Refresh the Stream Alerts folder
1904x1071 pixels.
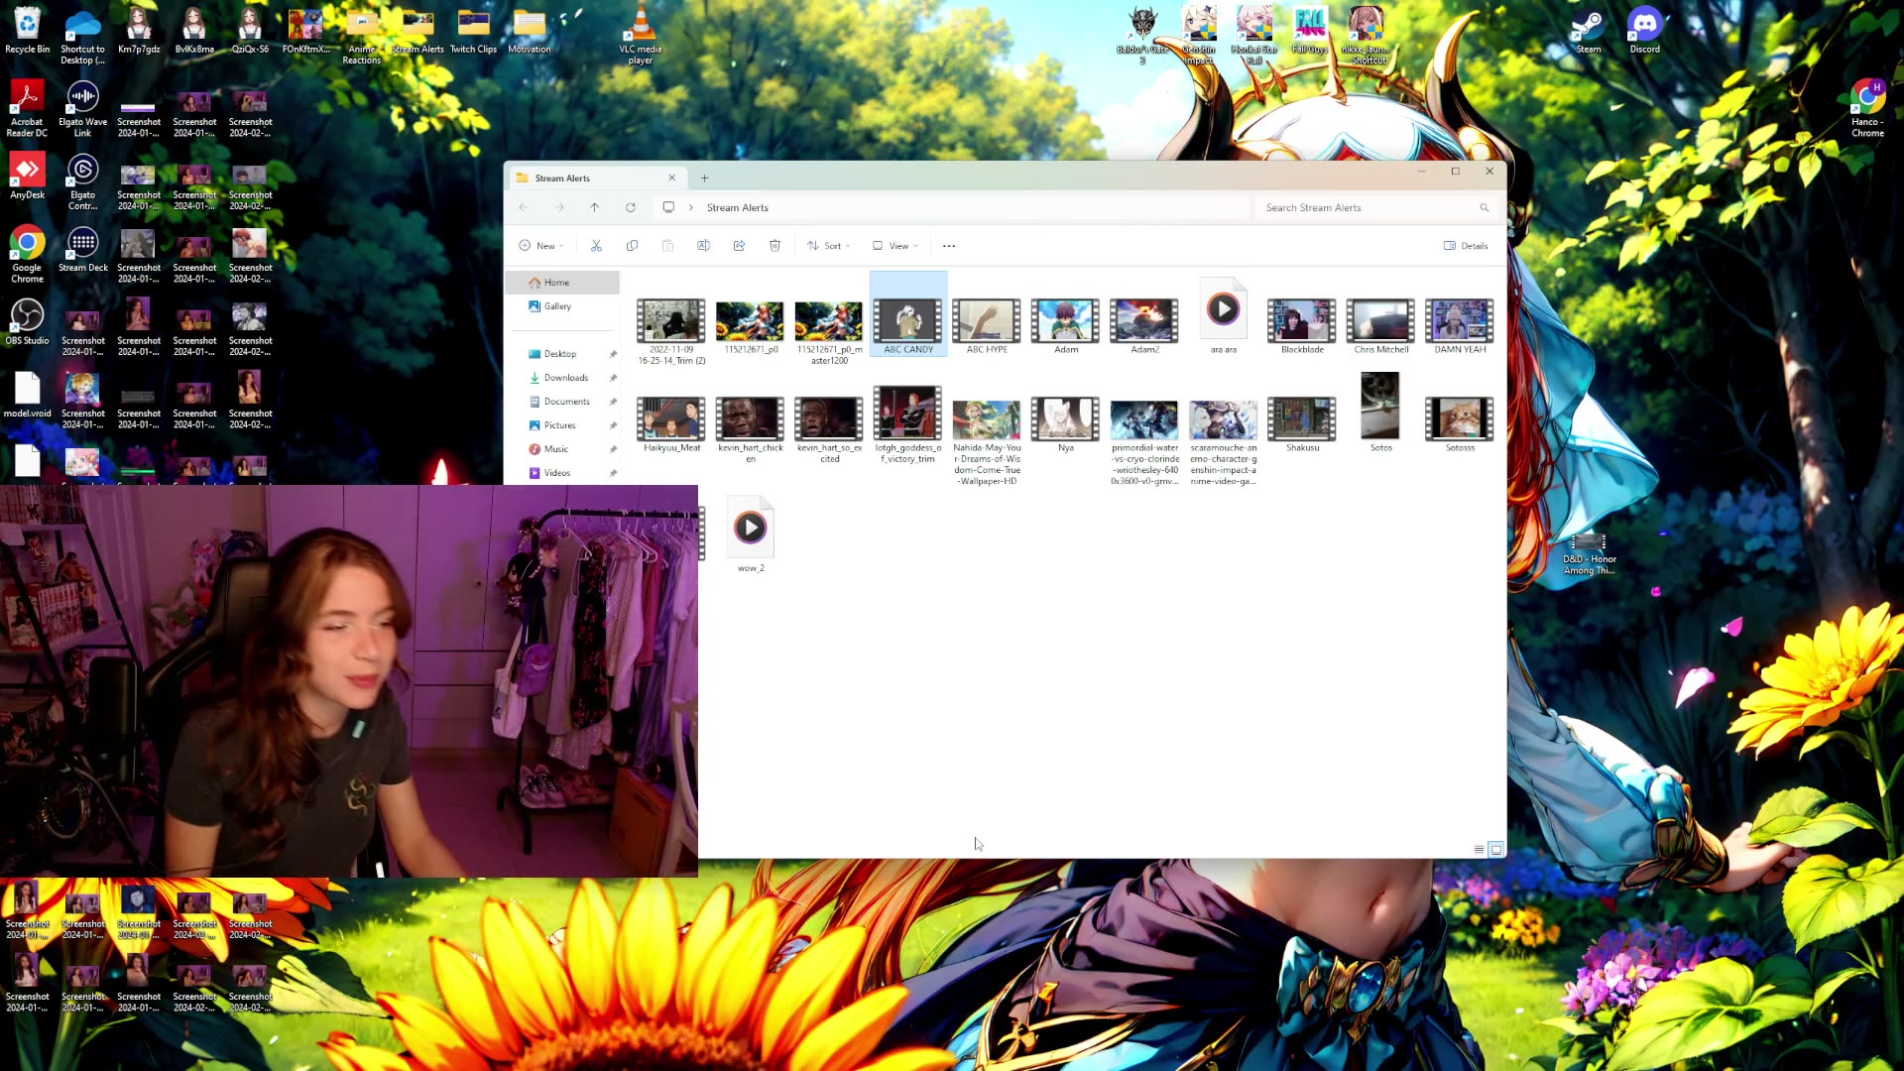pos(631,207)
